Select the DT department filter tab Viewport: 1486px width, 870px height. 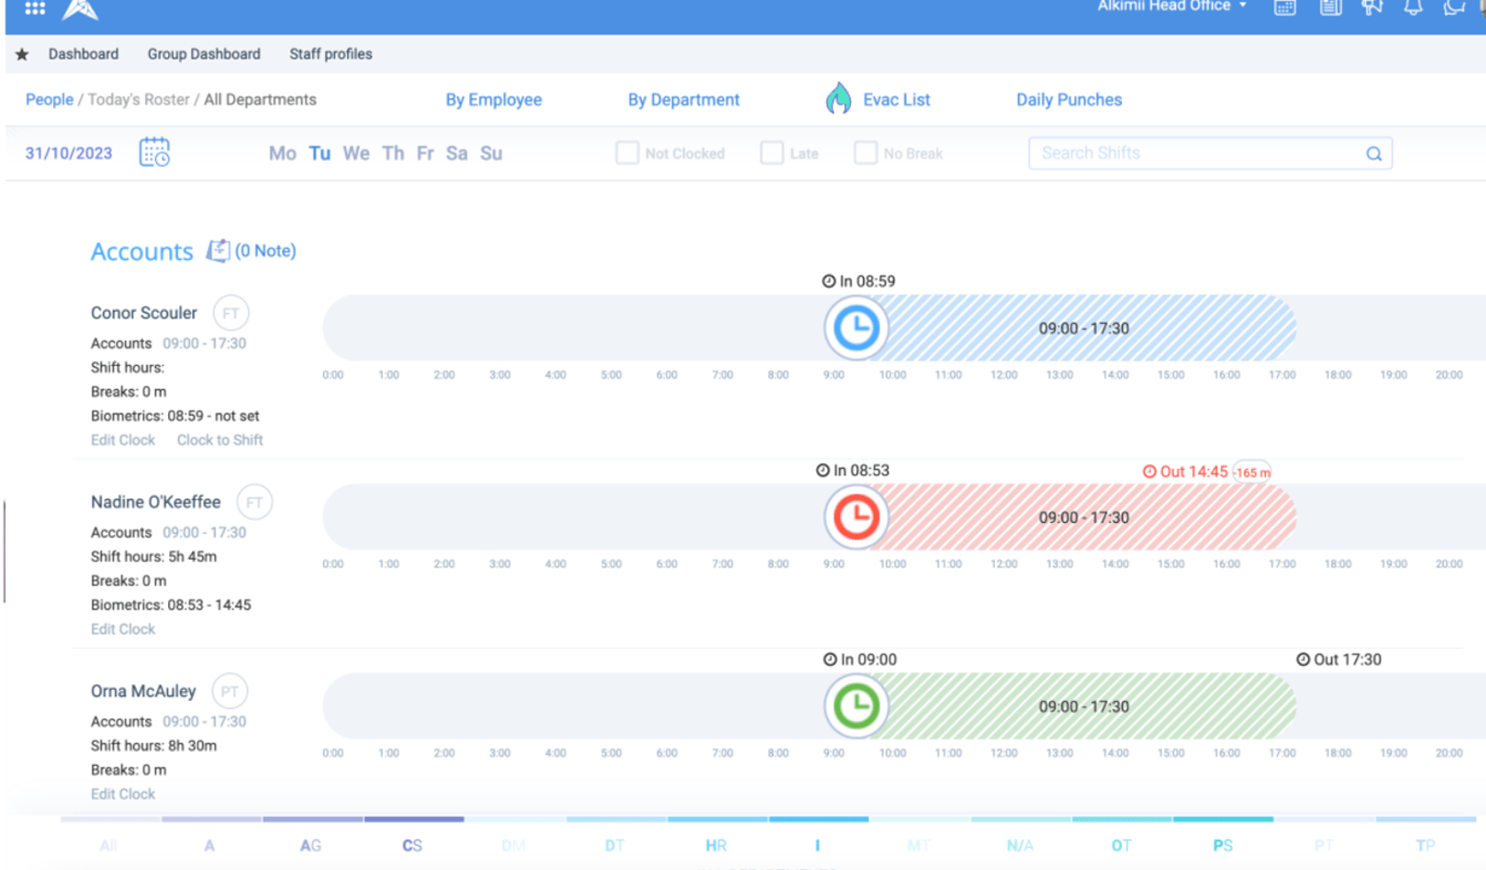point(615,846)
